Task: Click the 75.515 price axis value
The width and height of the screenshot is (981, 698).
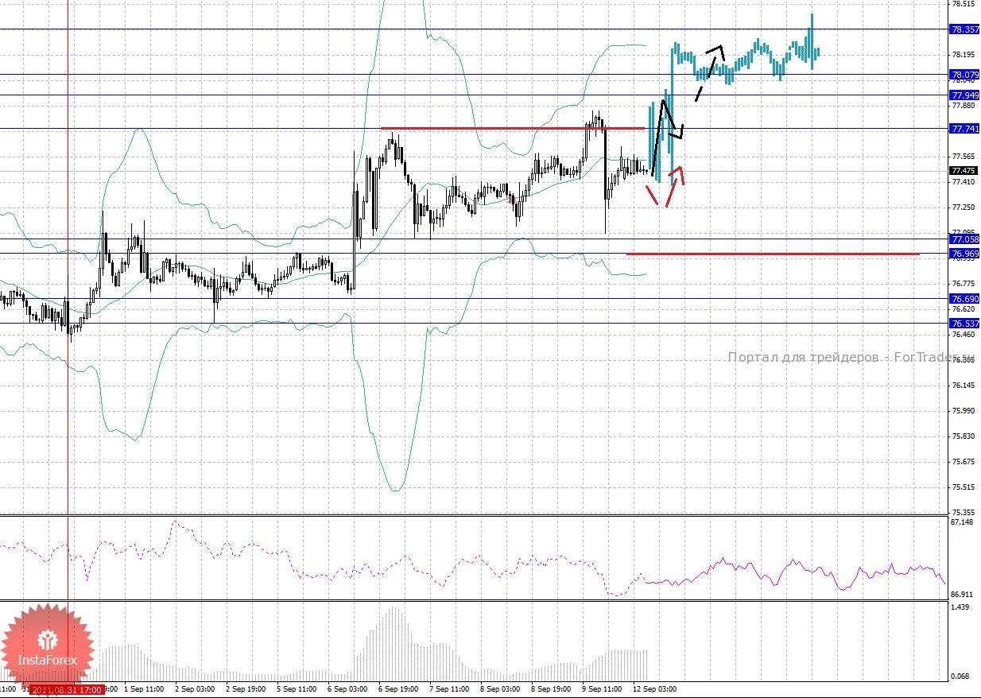Action: pos(963,487)
